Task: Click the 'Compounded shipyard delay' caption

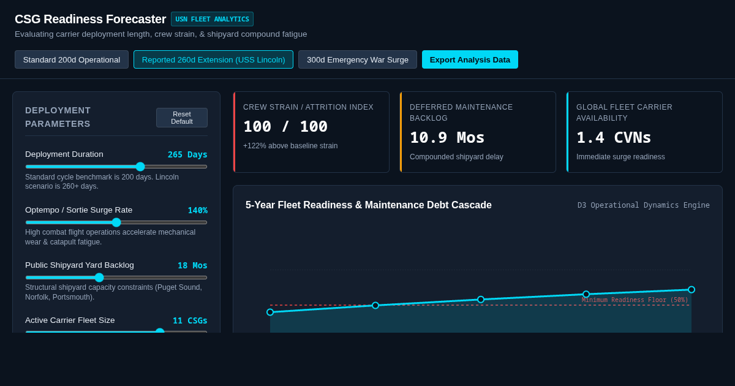Action: (456, 157)
